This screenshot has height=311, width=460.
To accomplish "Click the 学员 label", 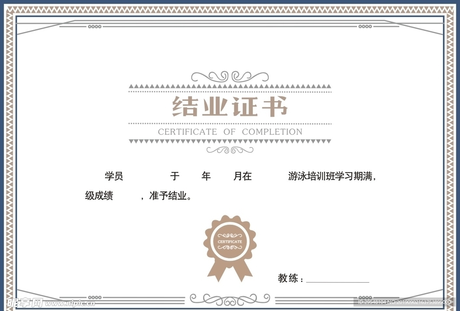I will click(114, 176).
